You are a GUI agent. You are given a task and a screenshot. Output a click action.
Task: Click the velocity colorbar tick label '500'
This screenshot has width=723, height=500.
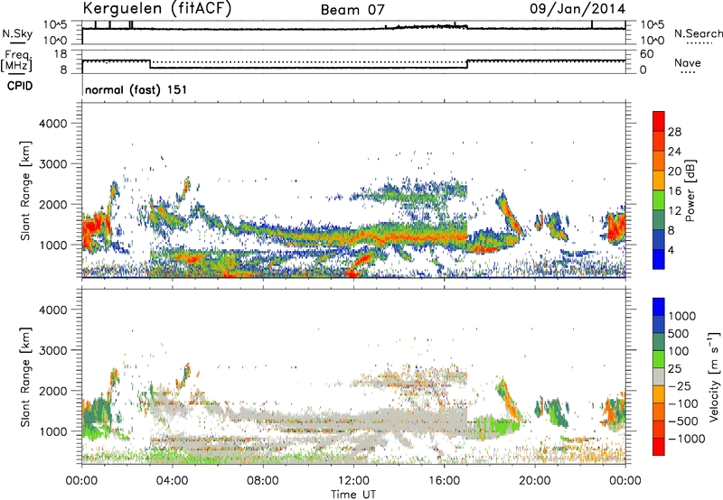[x=679, y=333]
